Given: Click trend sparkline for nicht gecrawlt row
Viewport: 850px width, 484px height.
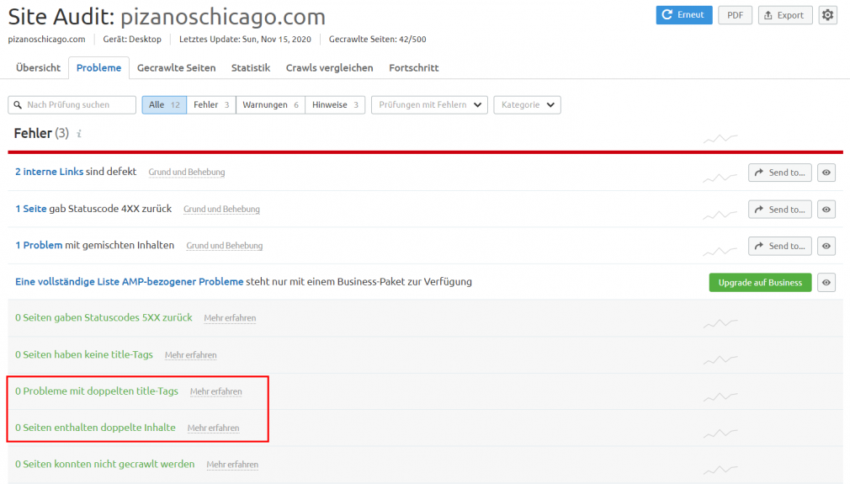Looking at the screenshot, I should pyautogui.click(x=720, y=470).
